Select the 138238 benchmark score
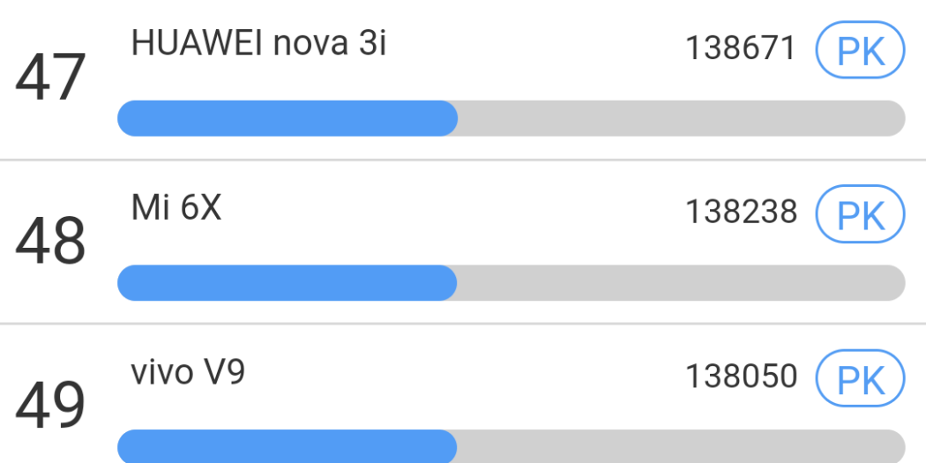The height and width of the screenshot is (463, 926). 741,213
